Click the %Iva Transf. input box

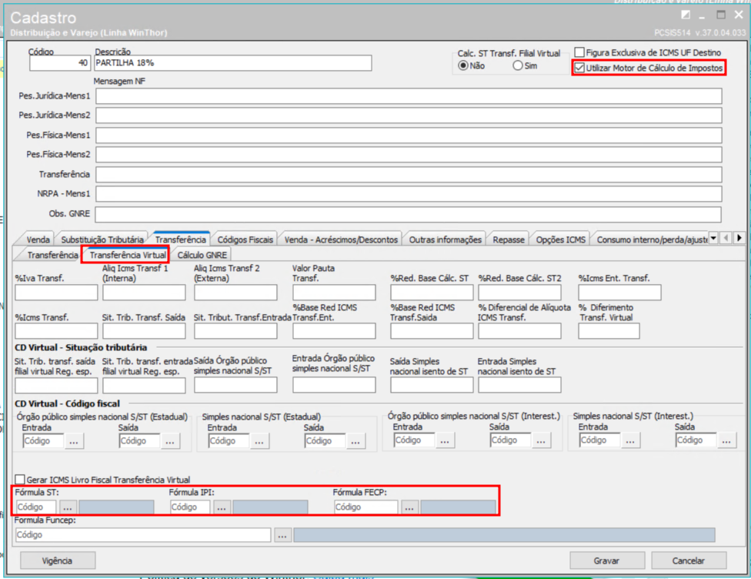click(x=56, y=293)
